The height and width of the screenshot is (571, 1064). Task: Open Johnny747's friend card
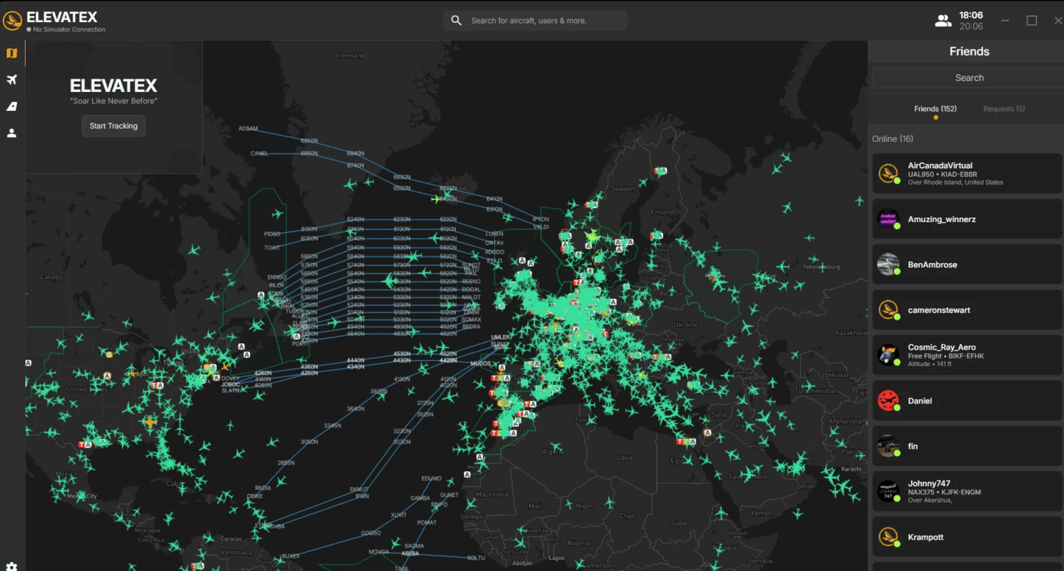[x=966, y=492]
